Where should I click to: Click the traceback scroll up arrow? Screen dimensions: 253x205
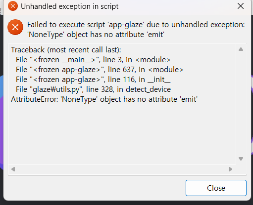pyautogui.click(x=241, y=49)
